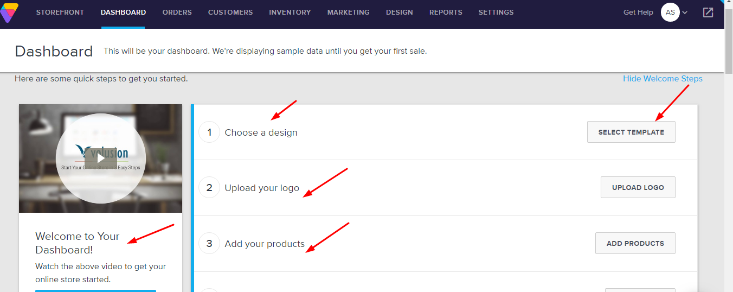Open the external storefront view icon
Image resolution: width=733 pixels, height=292 pixels.
[708, 12]
